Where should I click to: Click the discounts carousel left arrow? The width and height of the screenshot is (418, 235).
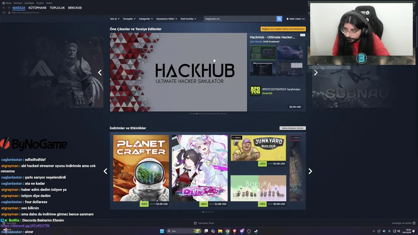click(x=105, y=171)
